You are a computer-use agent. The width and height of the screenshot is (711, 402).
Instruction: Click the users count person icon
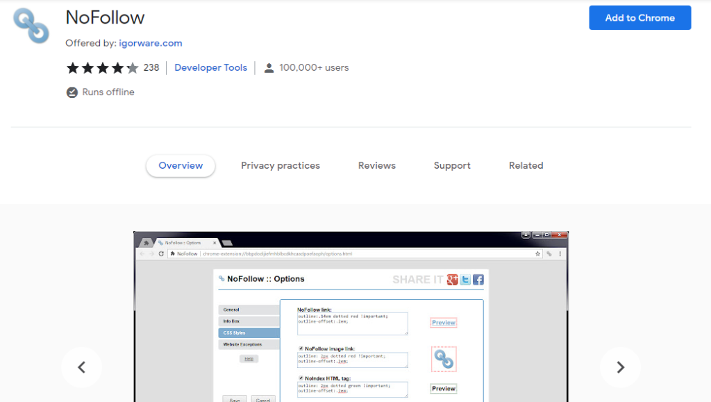(269, 67)
